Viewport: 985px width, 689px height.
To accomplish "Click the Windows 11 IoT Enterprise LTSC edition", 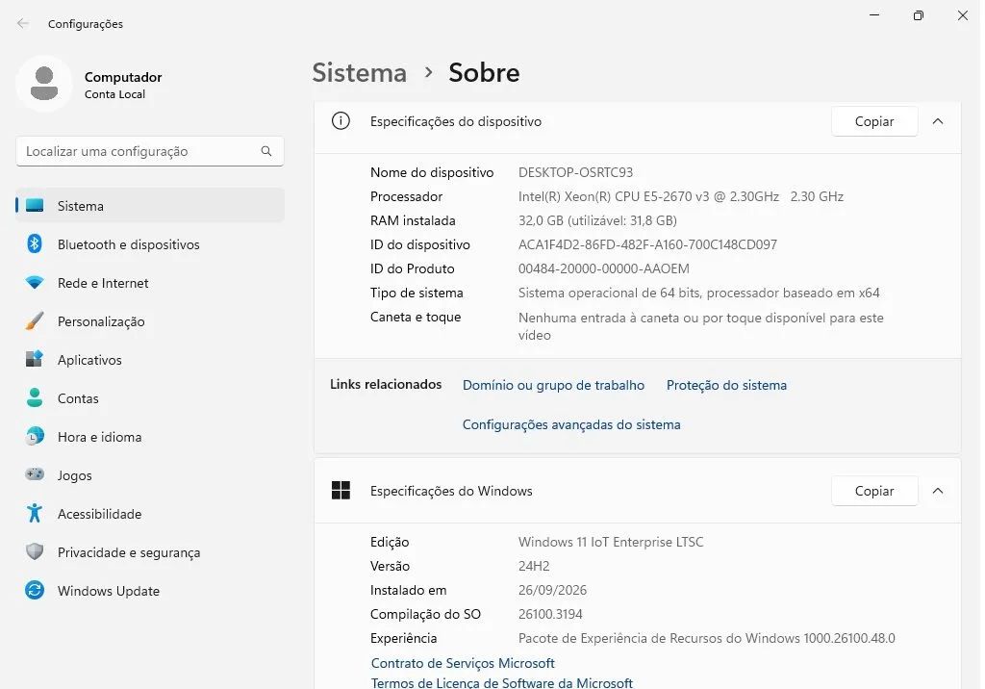I will [611, 542].
